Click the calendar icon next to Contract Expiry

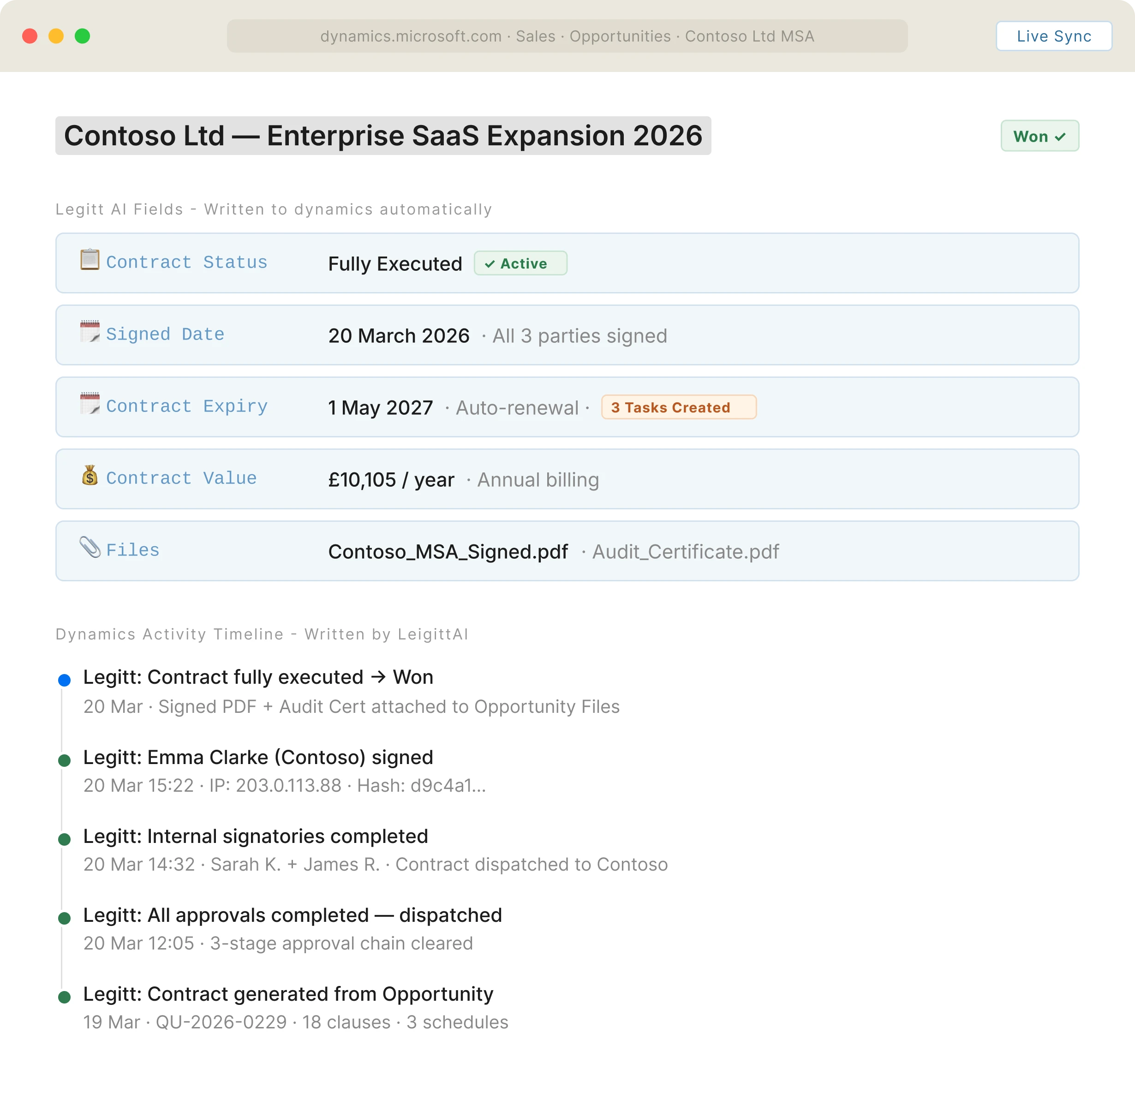point(90,405)
